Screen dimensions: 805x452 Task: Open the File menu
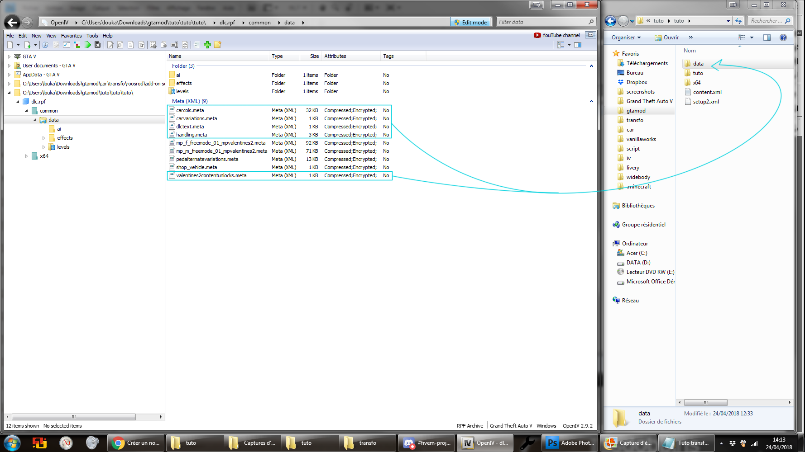[10, 36]
